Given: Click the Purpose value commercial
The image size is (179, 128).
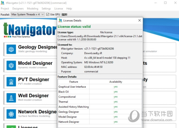Looking at the screenshot, I should coord(91,71).
